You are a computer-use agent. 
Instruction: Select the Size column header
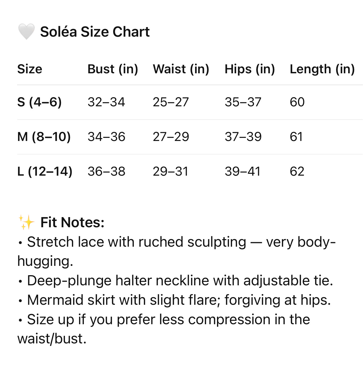(30, 69)
